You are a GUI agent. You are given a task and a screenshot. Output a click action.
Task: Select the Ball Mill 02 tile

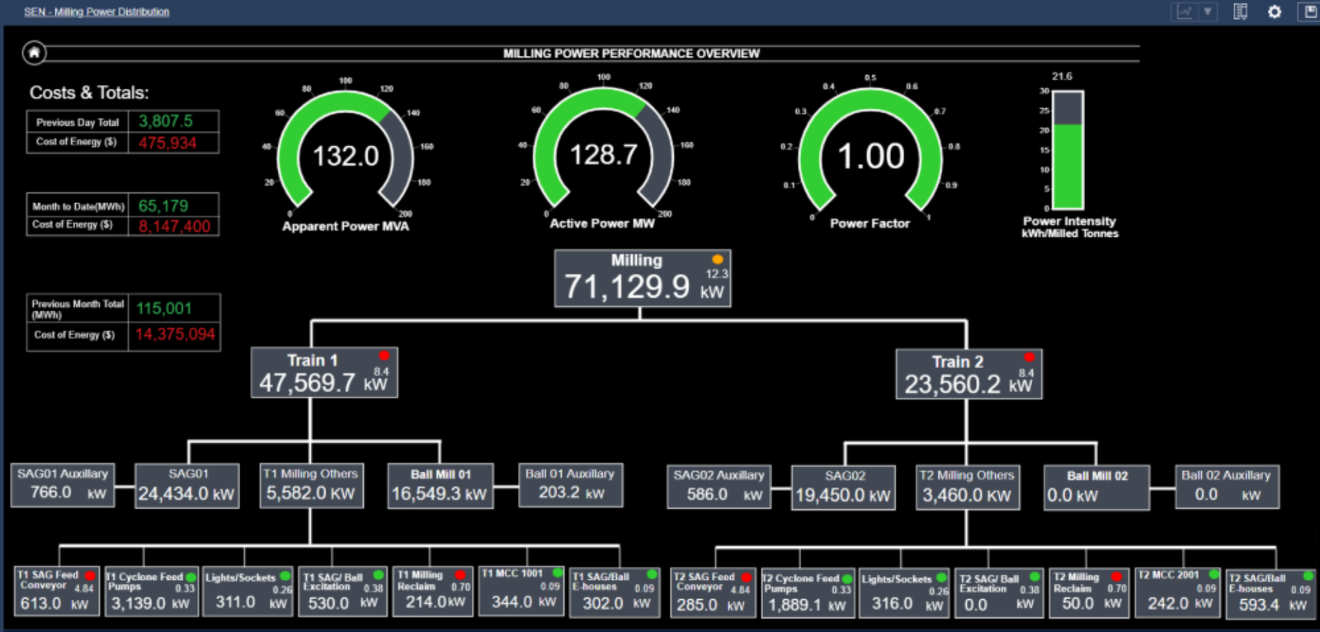[x=1096, y=488]
